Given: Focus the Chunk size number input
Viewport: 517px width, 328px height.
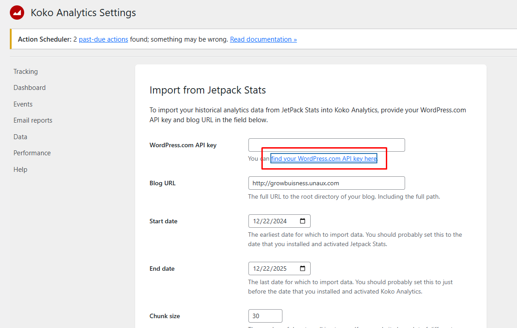Looking at the screenshot, I should [x=265, y=315].
